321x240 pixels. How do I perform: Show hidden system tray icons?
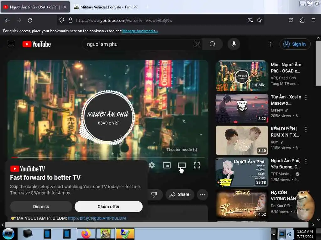tap(274, 234)
